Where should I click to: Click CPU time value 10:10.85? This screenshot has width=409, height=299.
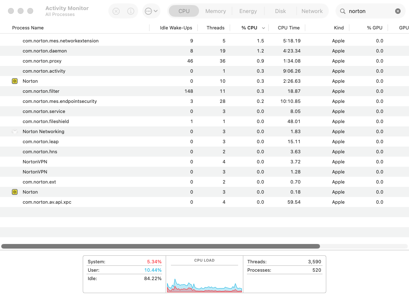point(290,101)
